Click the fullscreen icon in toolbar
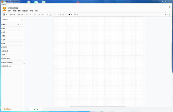This screenshot has height=112, width=173. click(x=165, y=14)
